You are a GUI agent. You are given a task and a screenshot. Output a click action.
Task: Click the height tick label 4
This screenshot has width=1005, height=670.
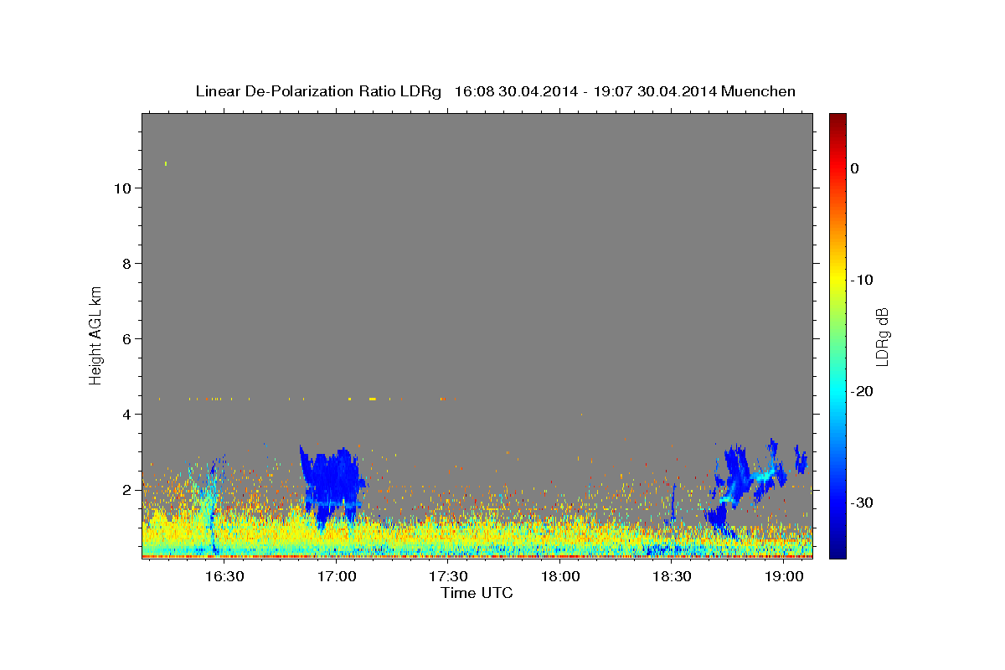pyautogui.click(x=126, y=415)
